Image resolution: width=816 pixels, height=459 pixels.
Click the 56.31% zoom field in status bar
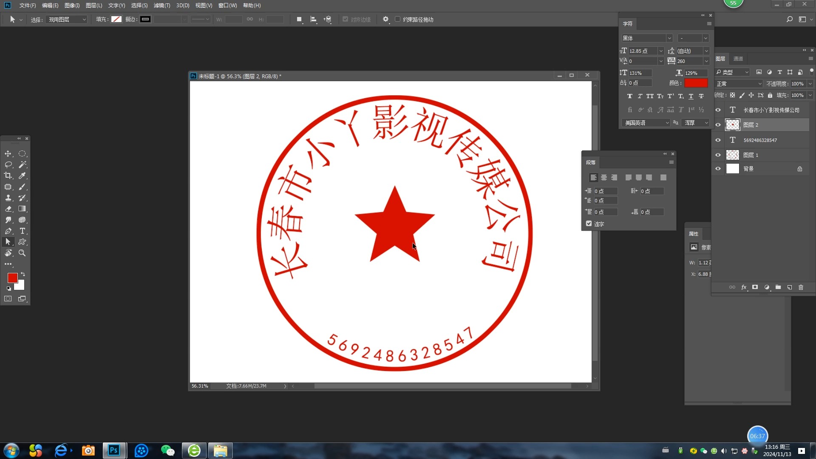coord(200,386)
